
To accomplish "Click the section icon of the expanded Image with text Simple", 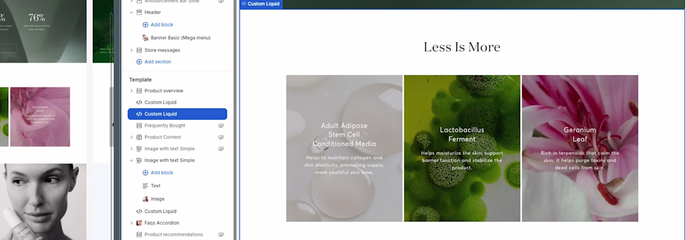I will (139, 160).
